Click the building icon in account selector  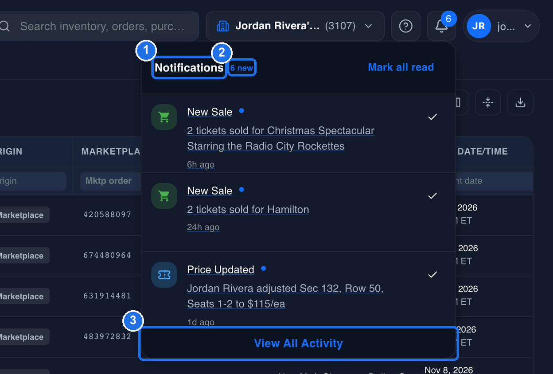coord(222,26)
